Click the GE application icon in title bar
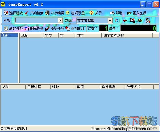This screenshot has width=160, height=132. pos(3,4)
